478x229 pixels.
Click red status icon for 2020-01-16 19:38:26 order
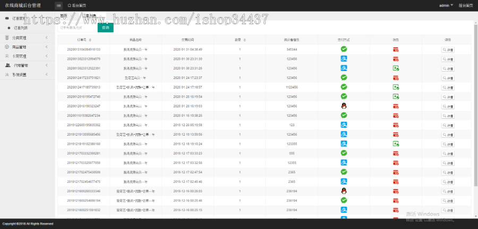click(x=396, y=116)
